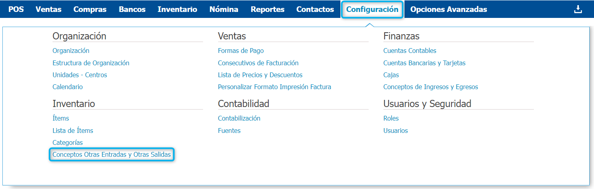Open the Compras menu

coord(90,9)
